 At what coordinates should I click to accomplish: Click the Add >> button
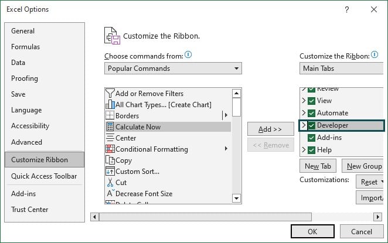[x=271, y=129]
